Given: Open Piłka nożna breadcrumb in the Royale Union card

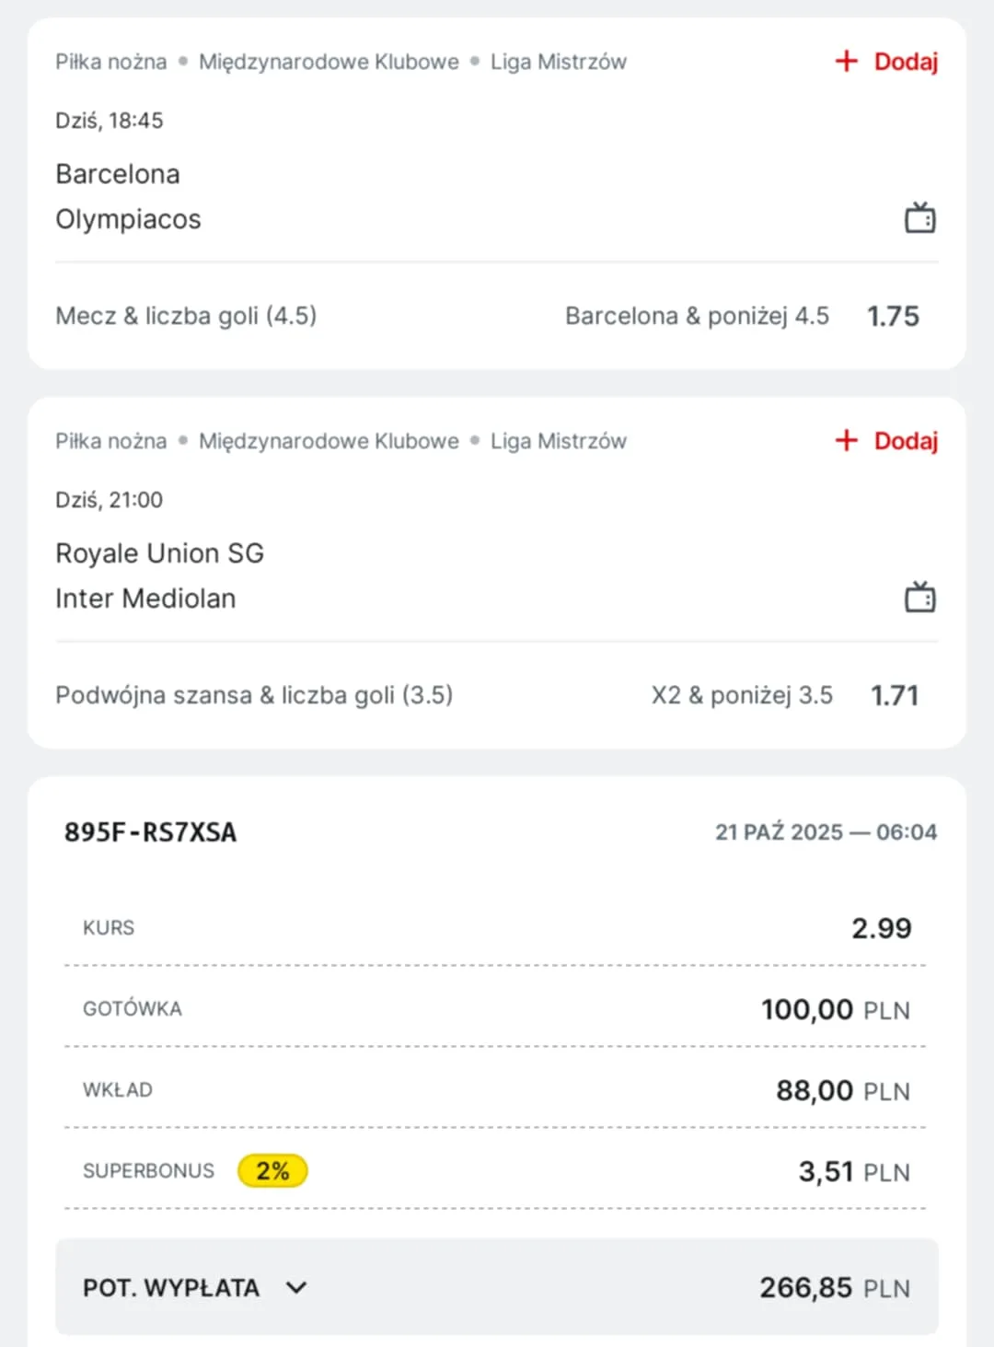Looking at the screenshot, I should 111,441.
